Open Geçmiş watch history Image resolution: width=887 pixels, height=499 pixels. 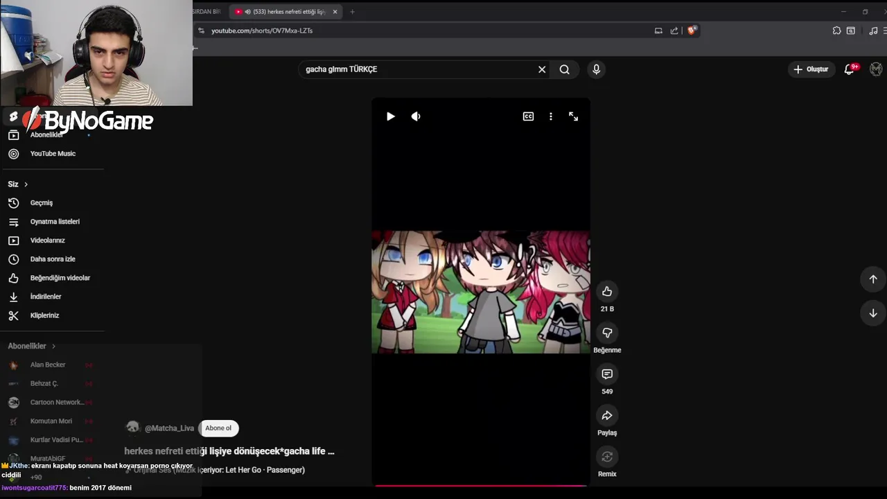click(x=43, y=203)
